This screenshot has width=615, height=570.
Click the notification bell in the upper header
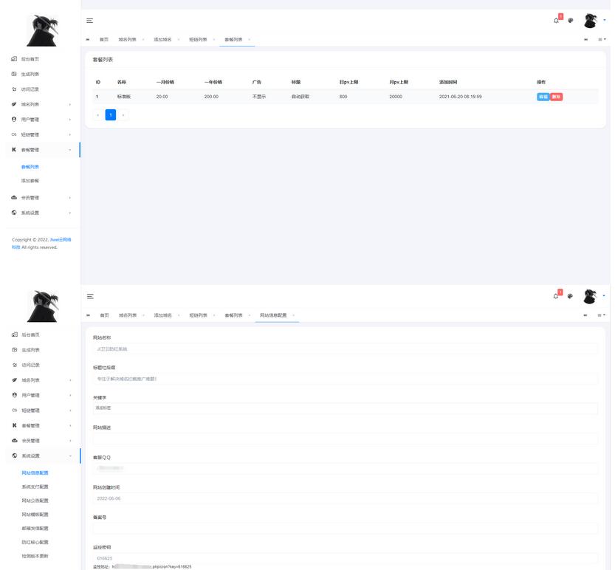(556, 21)
